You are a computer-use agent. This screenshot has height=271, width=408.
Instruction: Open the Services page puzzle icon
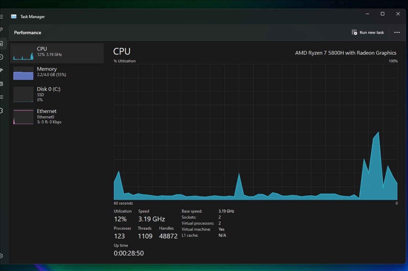click(x=2, y=110)
